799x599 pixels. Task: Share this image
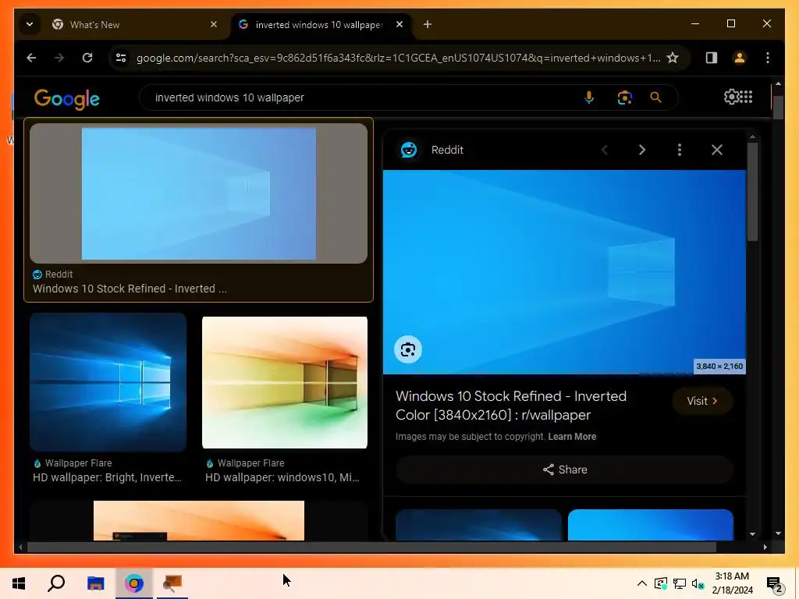(x=565, y=470)
